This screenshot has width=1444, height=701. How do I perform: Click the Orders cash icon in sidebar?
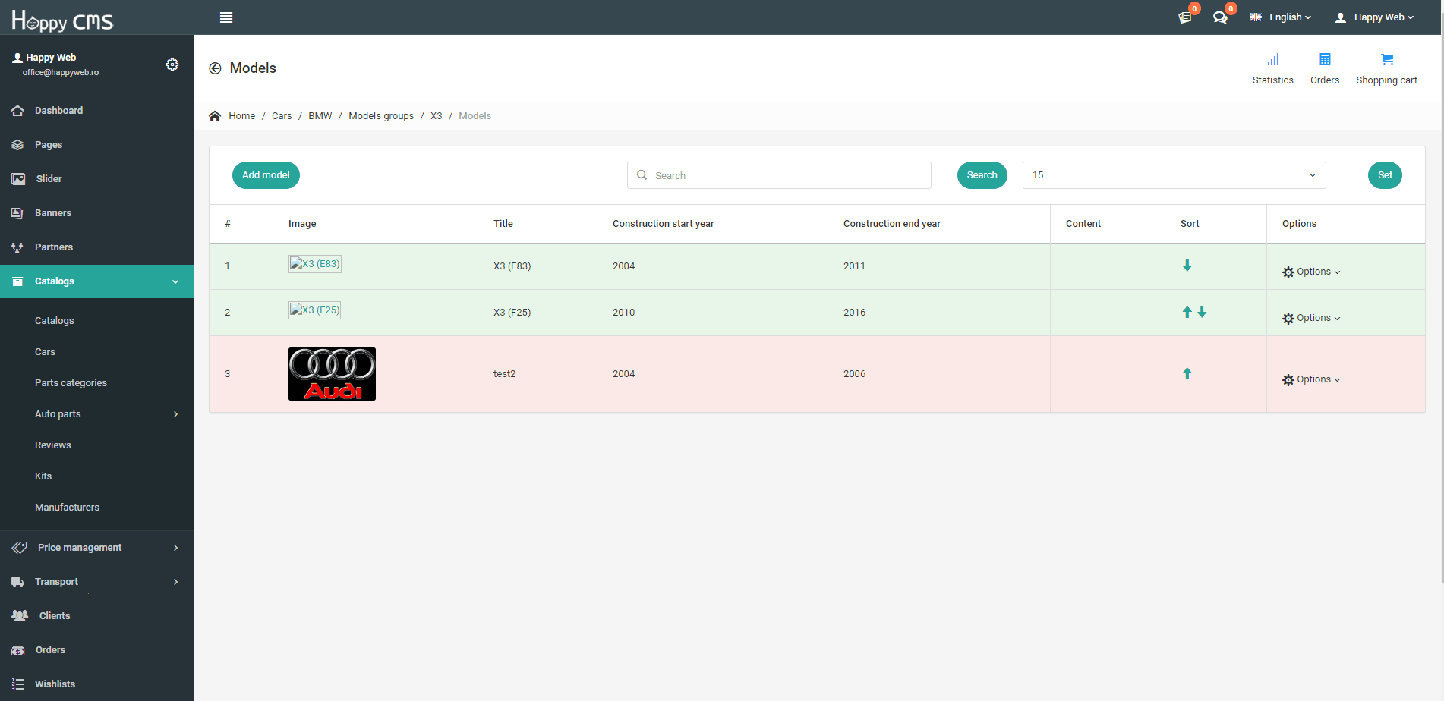[x=18, y=650]
